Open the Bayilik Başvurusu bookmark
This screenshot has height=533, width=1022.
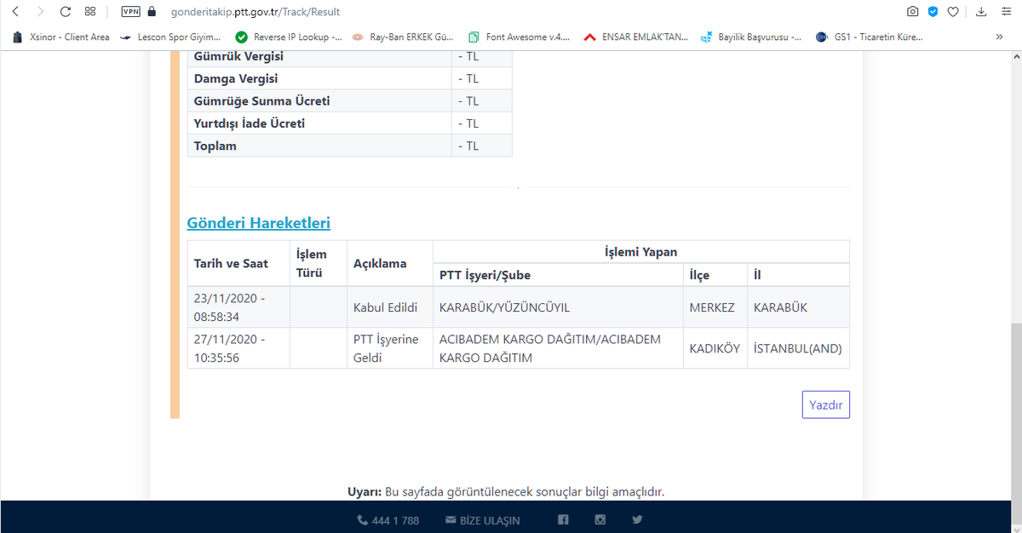tap(750, 37)
